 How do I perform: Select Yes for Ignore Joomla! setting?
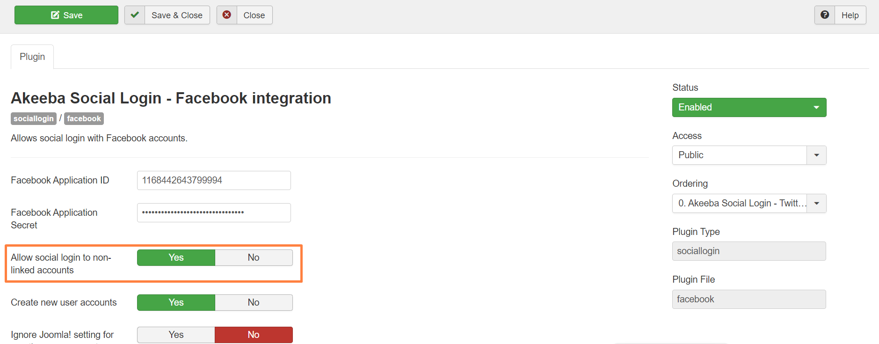pyautogui.click(x=176, y=335)
